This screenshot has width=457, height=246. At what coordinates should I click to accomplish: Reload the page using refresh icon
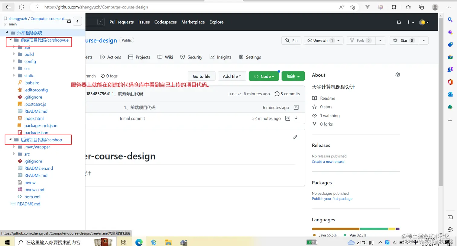tap(21, 7)
